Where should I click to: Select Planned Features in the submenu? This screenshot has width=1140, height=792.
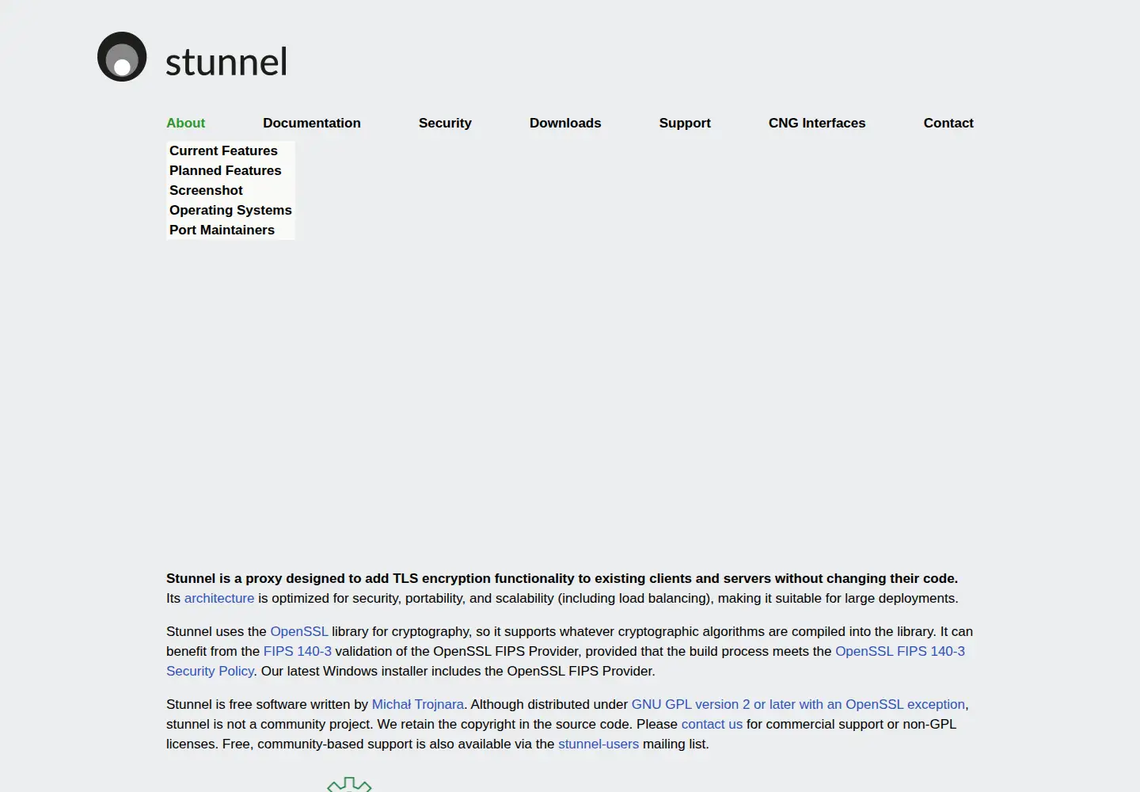tap(226, 170)
